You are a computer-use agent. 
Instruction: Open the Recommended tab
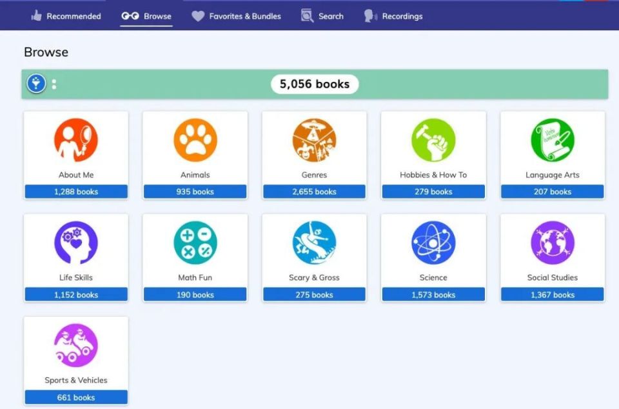pos(66,16)
